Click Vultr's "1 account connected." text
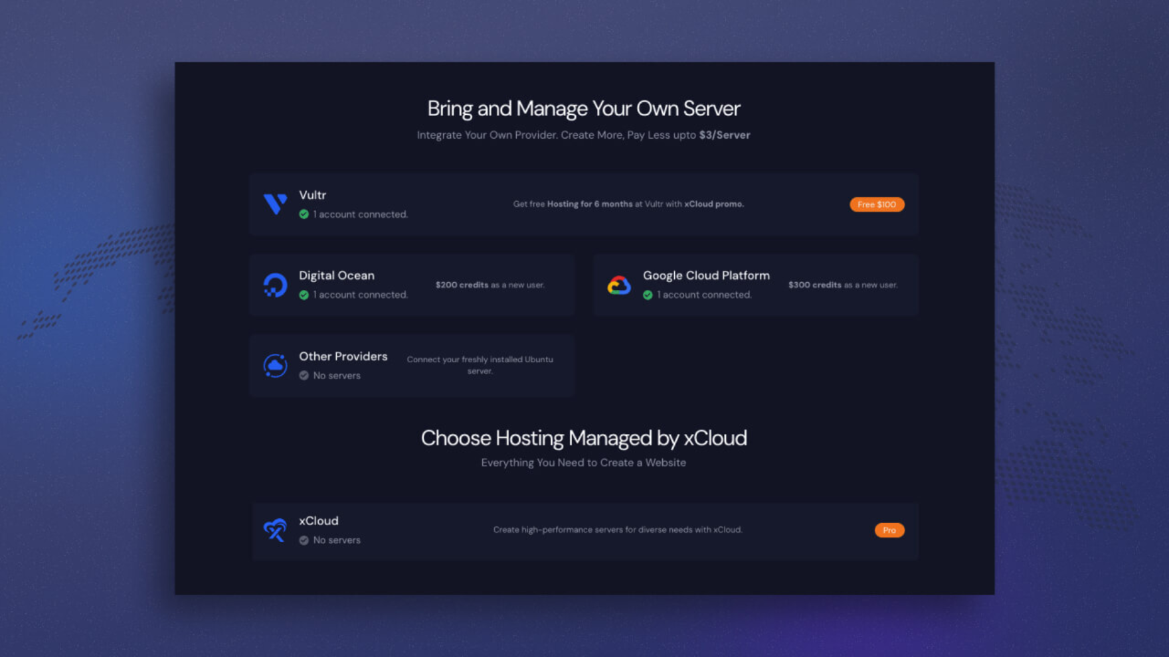The image size is (1169, 657). (361, 214)
